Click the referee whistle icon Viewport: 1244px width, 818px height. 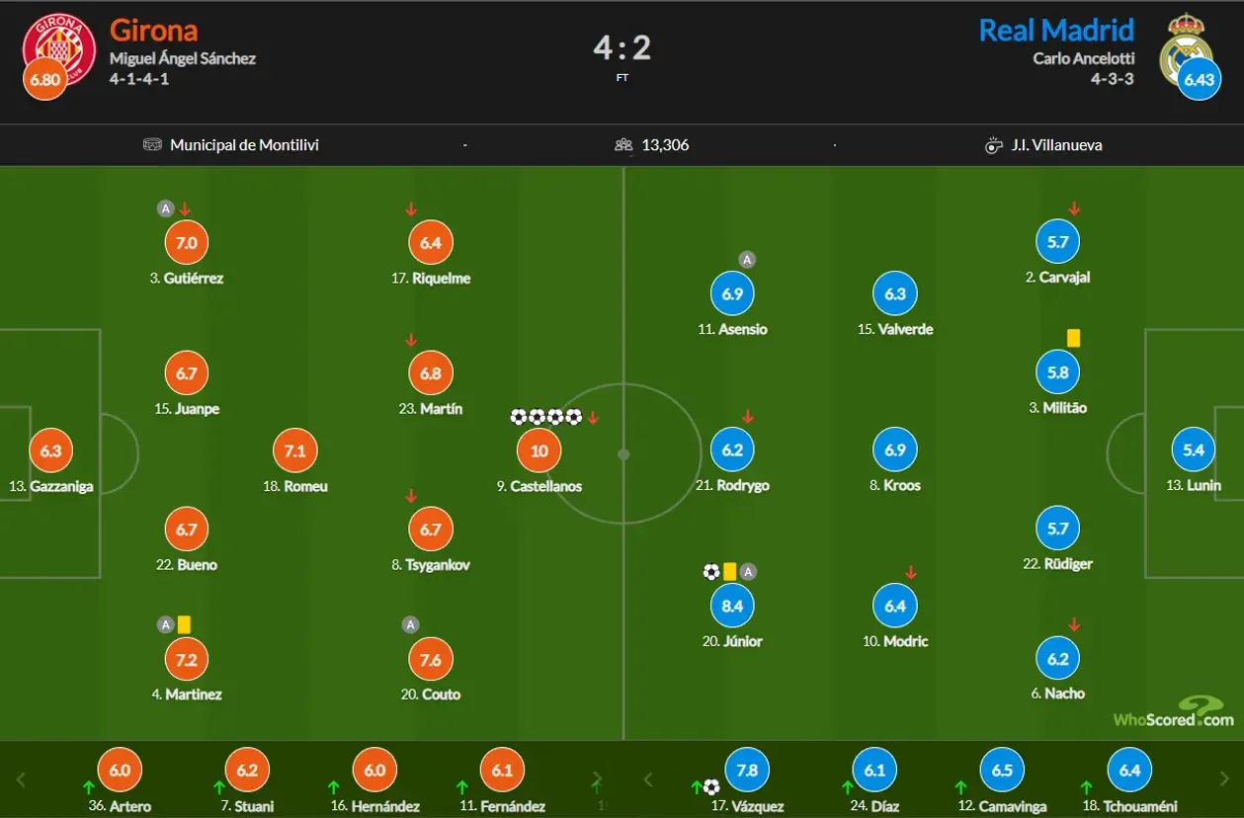point(994,145)
